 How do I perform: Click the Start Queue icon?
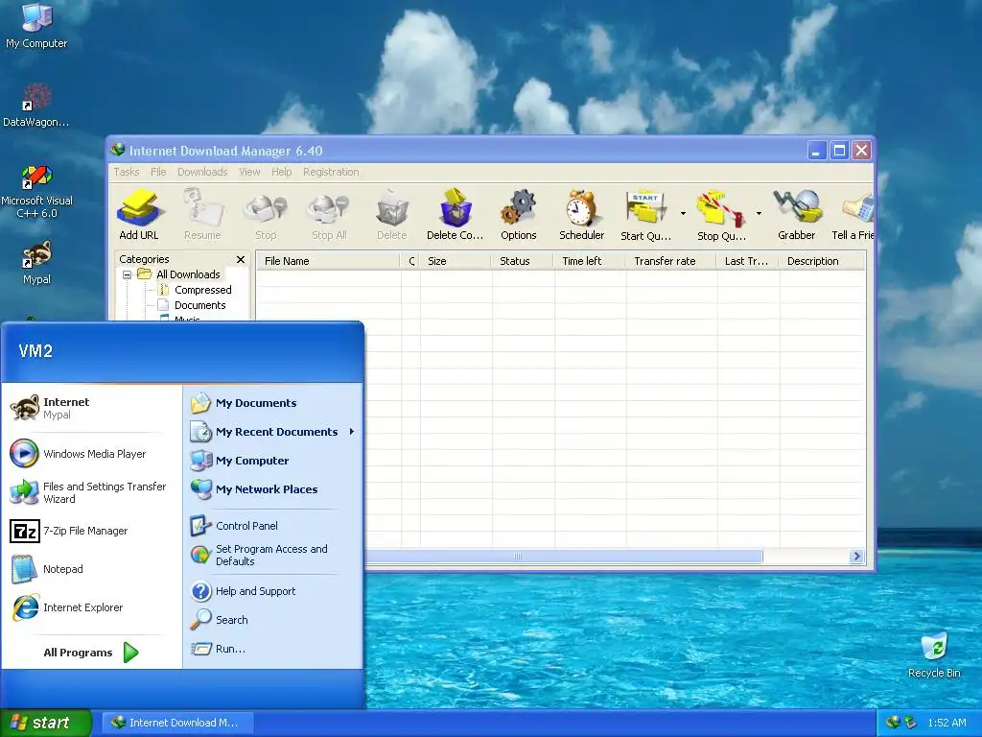point(645,215)
